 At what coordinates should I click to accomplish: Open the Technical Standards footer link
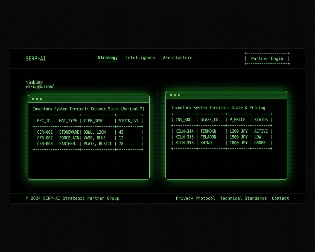click(243, 198)
